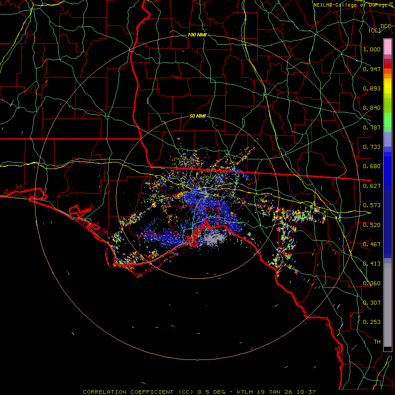Select the 0.253 scale value

click(x=372, y=322)
